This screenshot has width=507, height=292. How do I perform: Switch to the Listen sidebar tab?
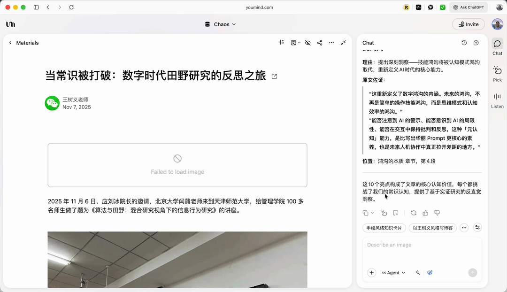(x=497, y=100)
